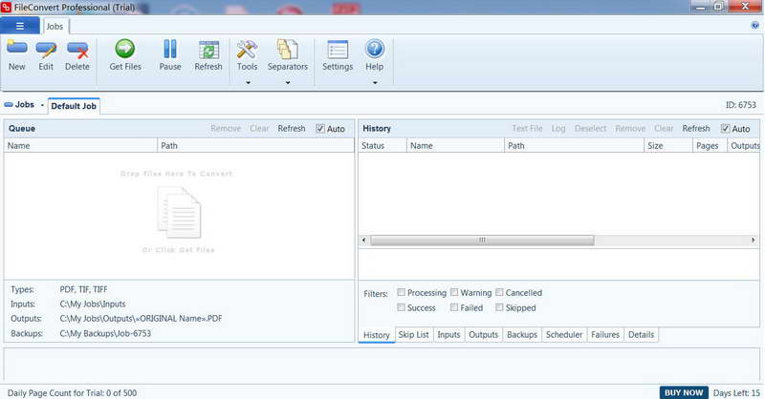Expand the Separators dropdown arrow
The height and width of the screenshot is (399, 765).
point(288,83)
